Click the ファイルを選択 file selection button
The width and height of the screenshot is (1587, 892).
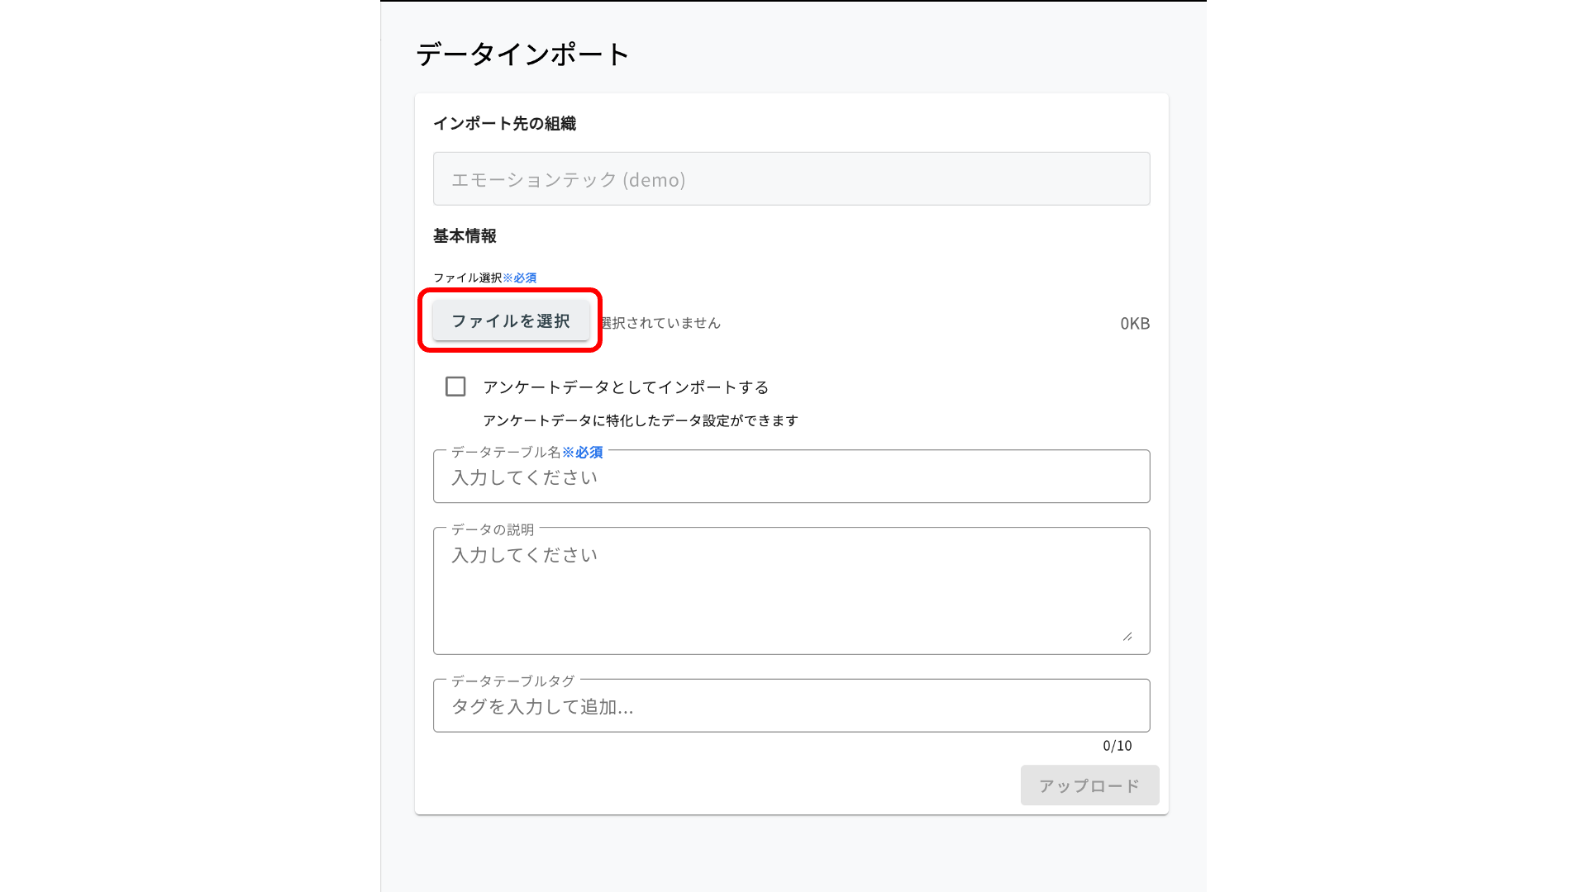[511, 321]
